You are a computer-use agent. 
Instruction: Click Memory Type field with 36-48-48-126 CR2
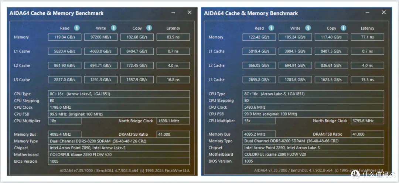point(119,141)
